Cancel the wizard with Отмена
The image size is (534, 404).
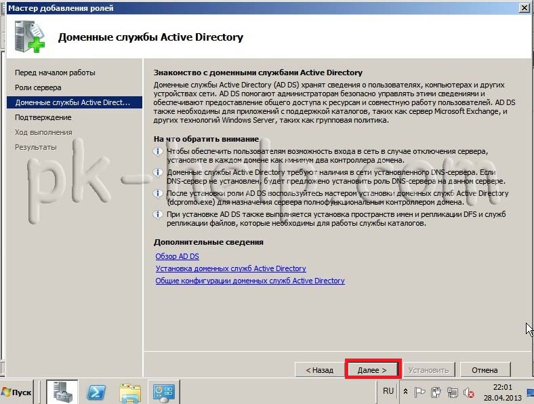[485, 370]
